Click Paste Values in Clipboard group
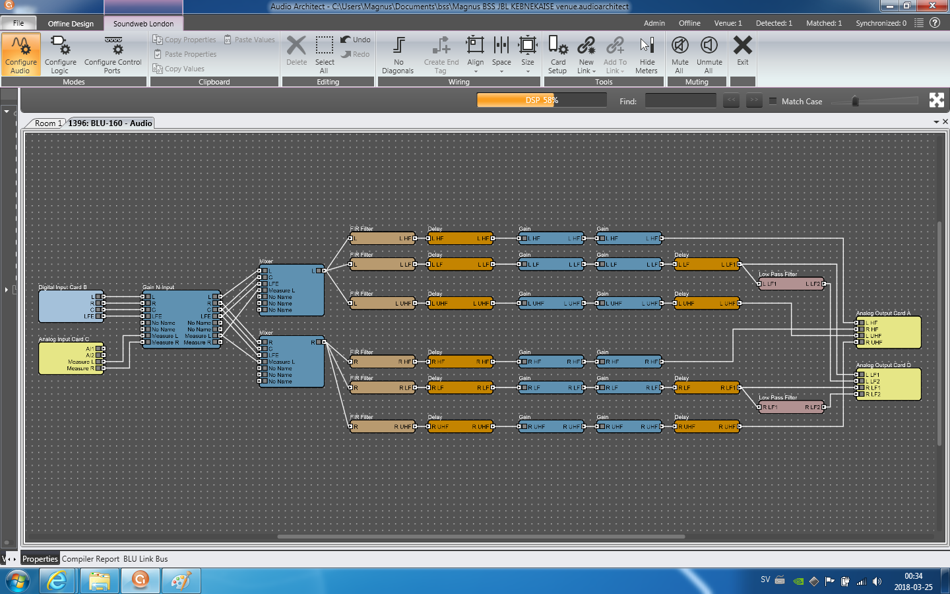Viewport: 950px width, 594px height. click(249, 40)
